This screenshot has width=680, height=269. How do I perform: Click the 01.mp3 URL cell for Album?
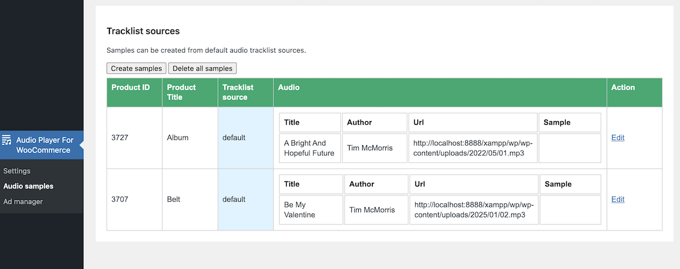click(473, 148)
